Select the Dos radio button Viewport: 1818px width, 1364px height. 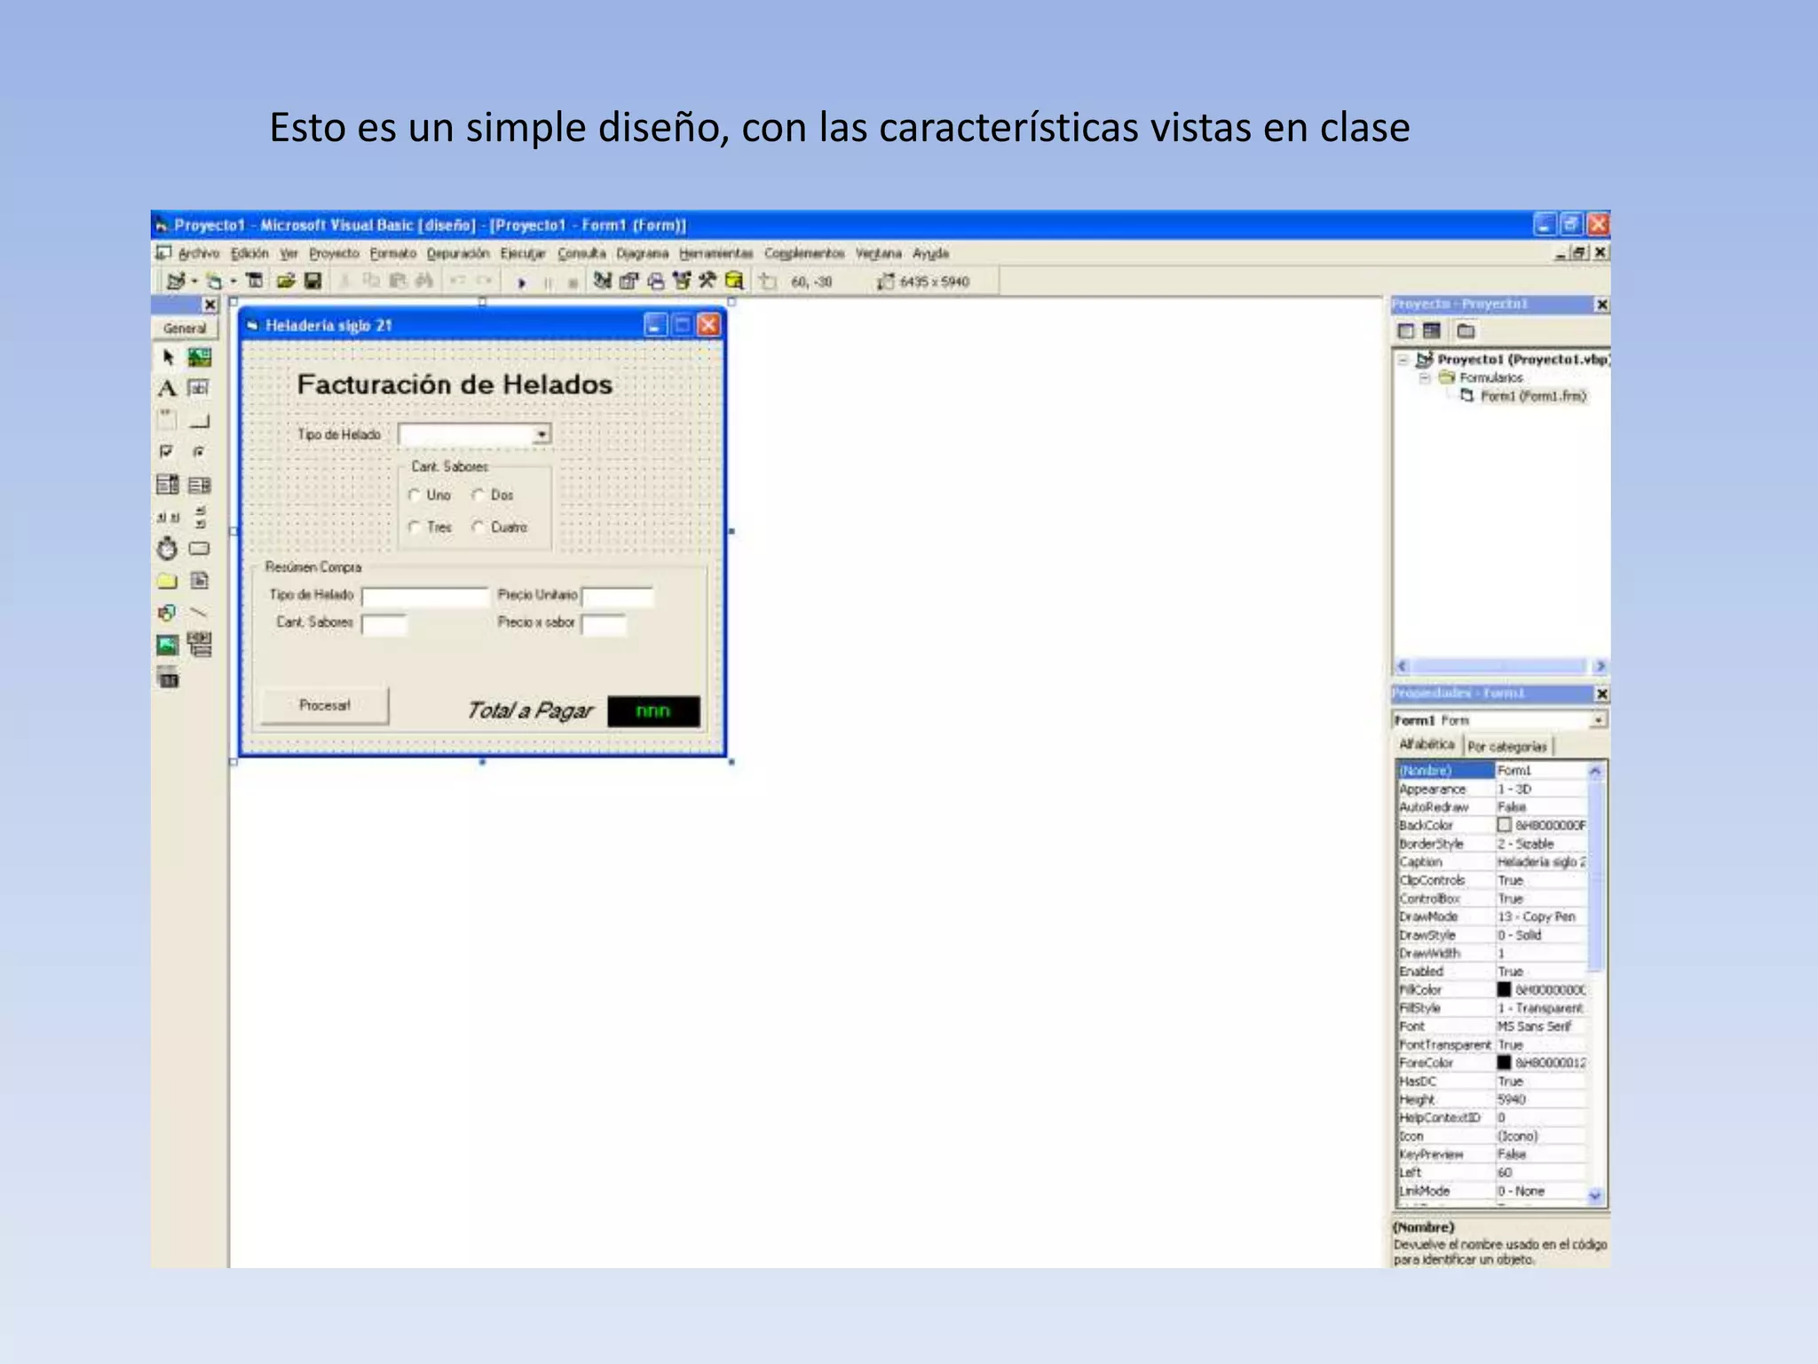(478, 496)
